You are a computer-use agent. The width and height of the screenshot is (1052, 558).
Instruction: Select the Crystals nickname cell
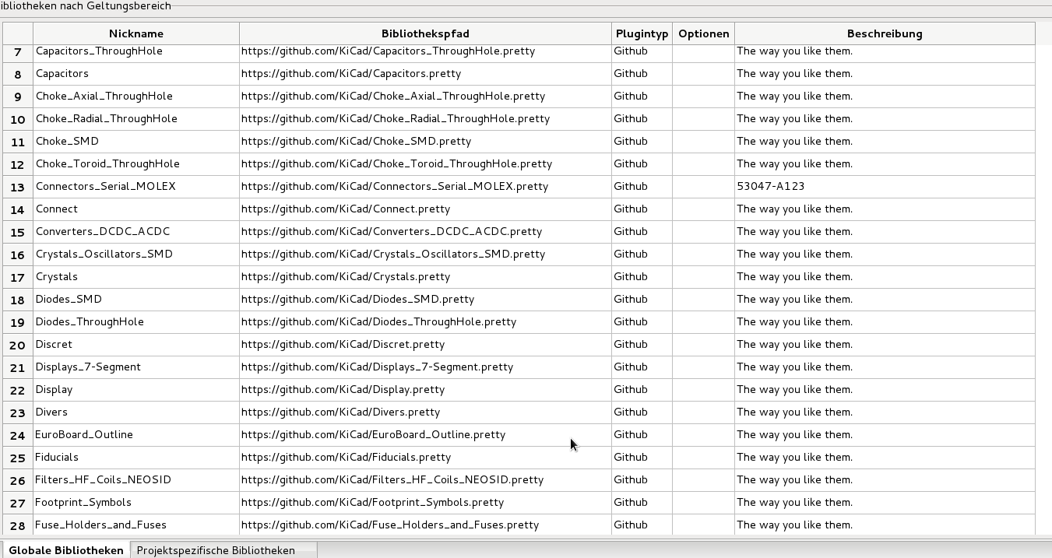(x=136, y=277)
